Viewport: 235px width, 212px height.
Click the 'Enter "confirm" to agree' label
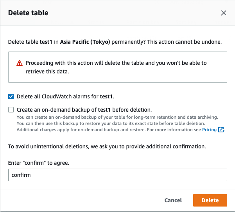click(x=39, y=163)
